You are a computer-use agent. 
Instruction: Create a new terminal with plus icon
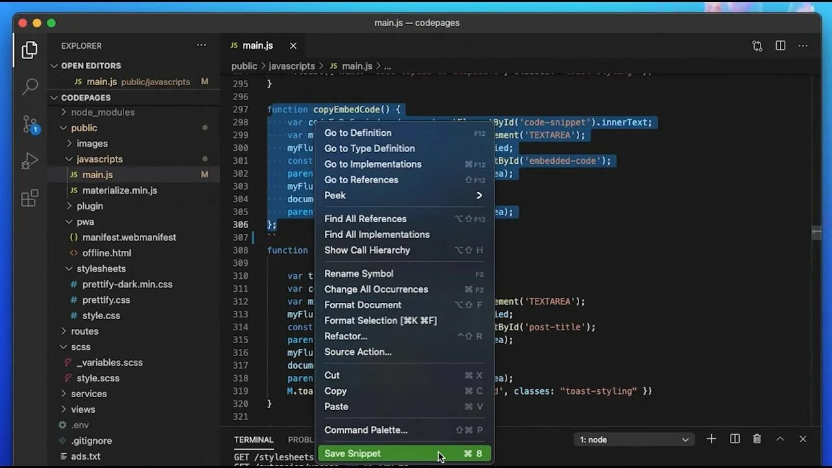tap(711, 439)
